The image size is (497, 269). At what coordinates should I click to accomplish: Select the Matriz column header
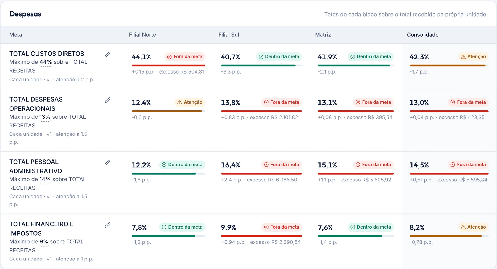point(323,35)
